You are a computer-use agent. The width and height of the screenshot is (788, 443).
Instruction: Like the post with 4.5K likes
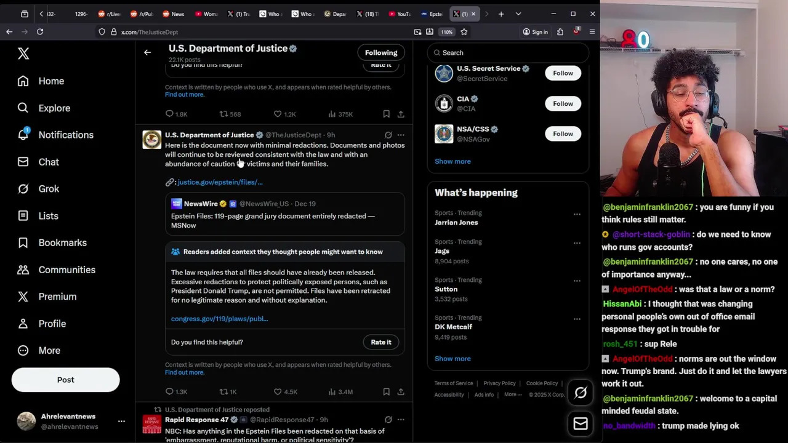click(286, 391)
